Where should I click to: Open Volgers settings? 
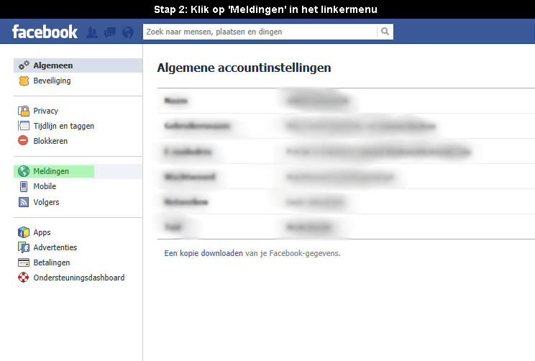46,202
